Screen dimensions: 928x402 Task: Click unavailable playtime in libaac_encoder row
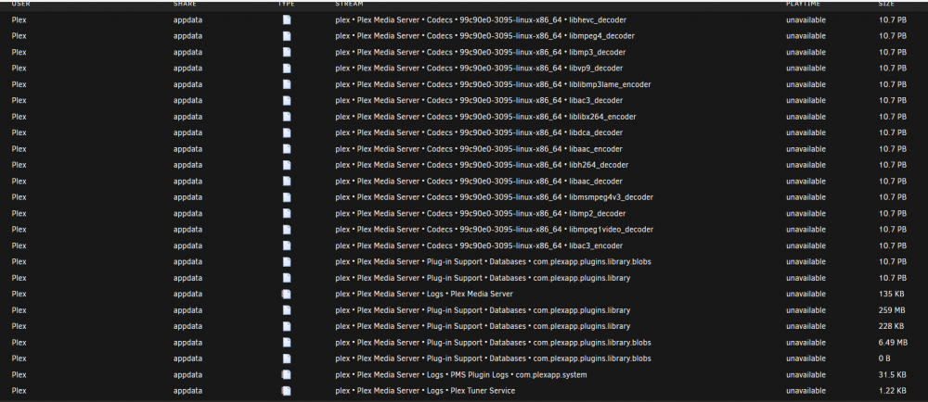806,149
